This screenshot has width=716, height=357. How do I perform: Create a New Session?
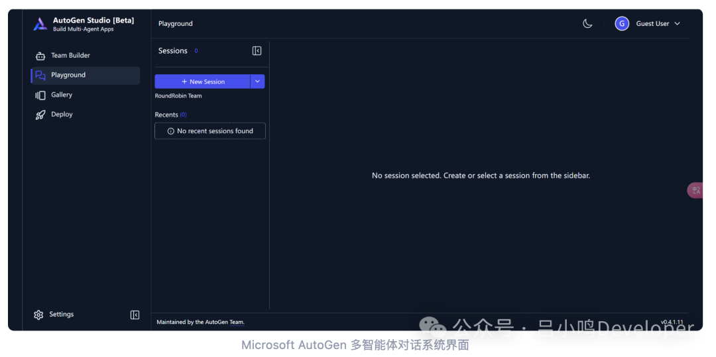point(202,81)
